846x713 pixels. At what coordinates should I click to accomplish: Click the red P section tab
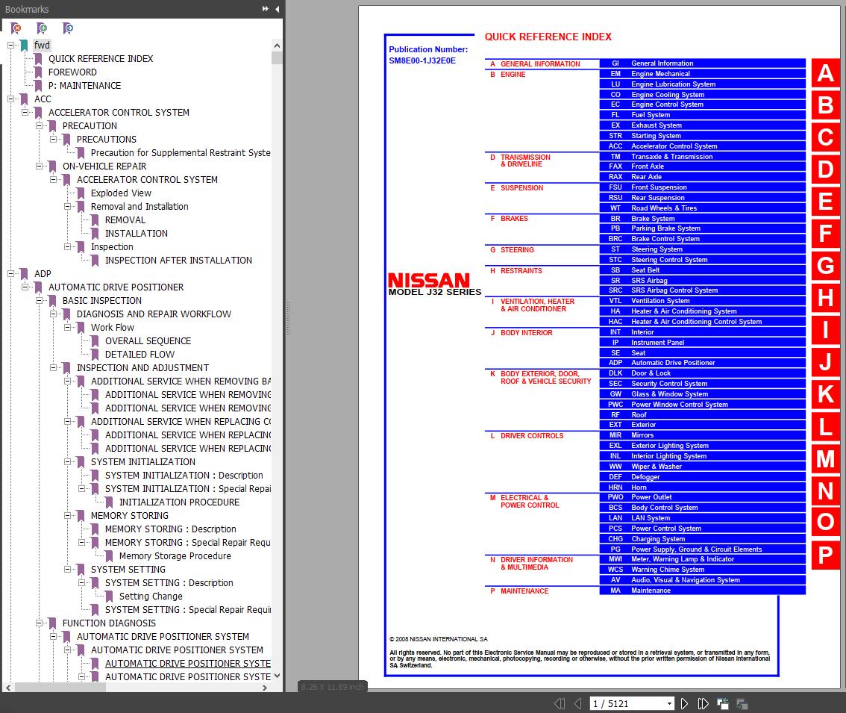826,555
